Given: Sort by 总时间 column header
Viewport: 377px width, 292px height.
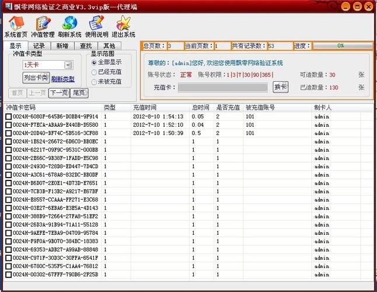Looking at the screenshot, I should coord(201,107).
